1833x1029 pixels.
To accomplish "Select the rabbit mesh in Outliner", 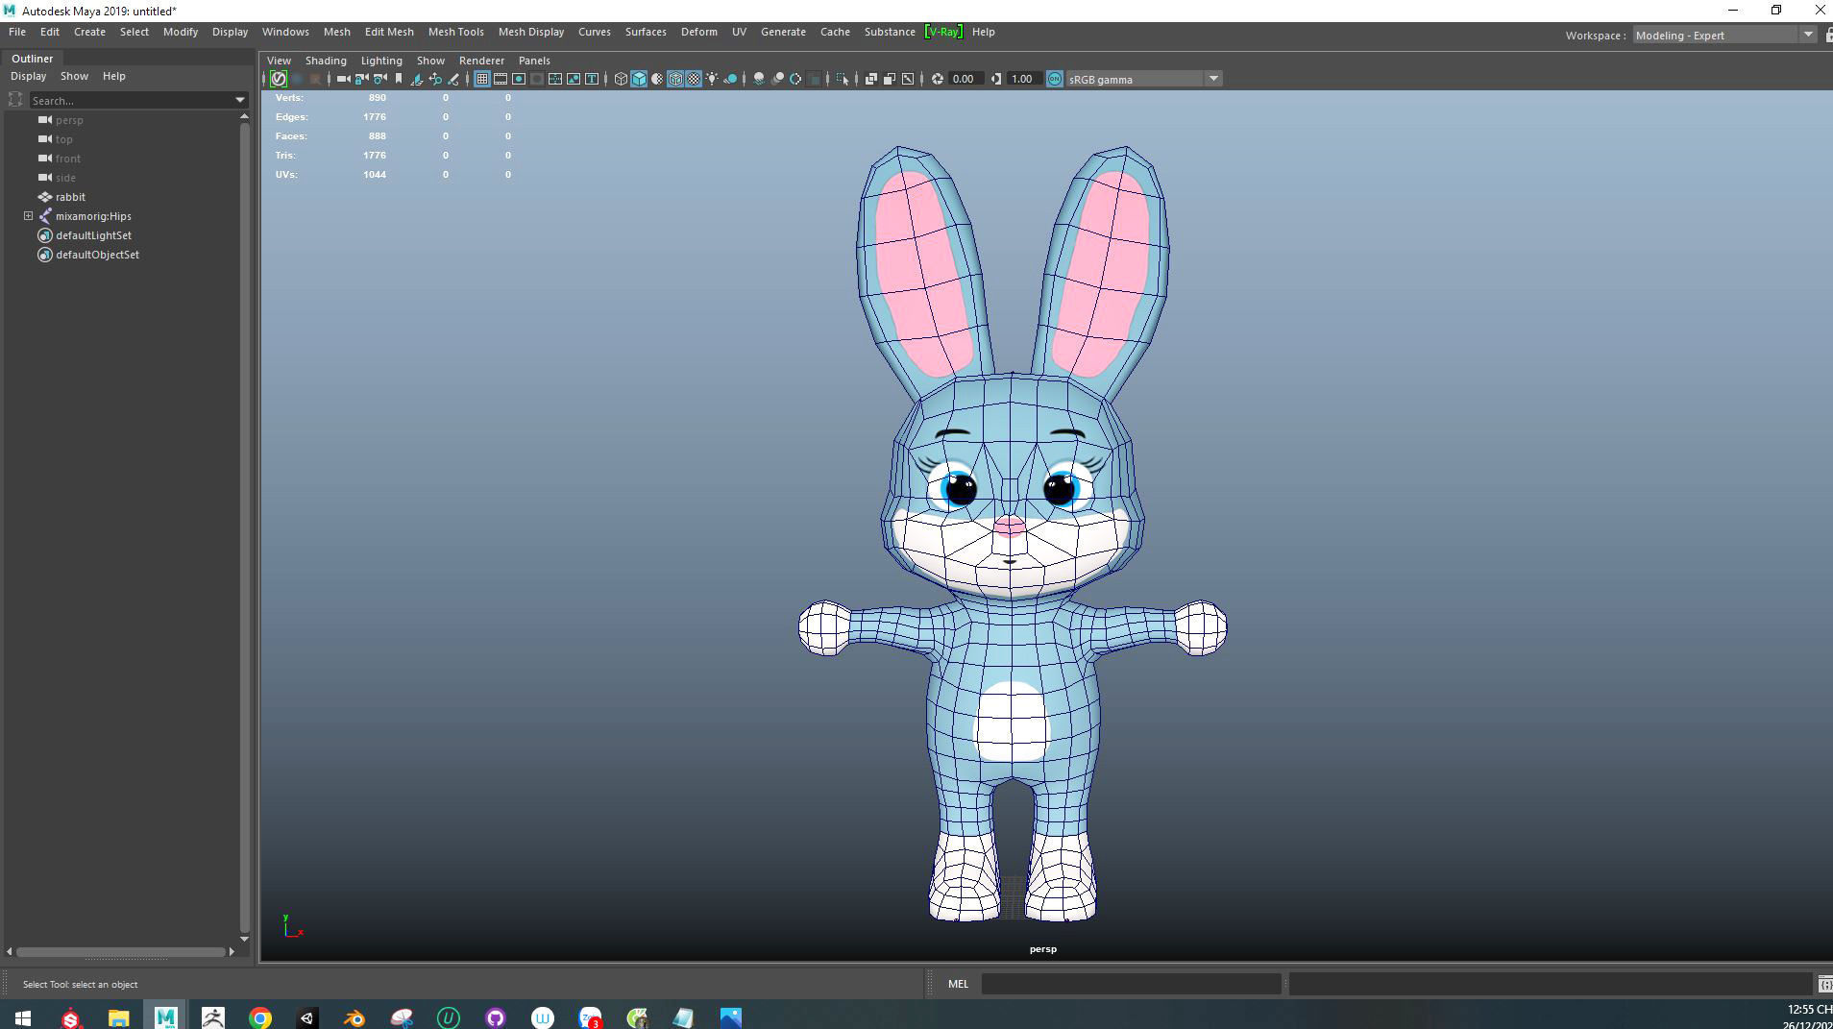I will (x=70, y=197).
